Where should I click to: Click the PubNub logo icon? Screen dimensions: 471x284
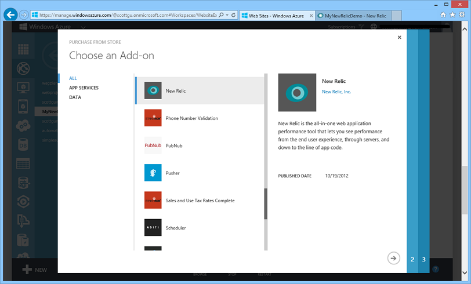click(x=153, y=145)
